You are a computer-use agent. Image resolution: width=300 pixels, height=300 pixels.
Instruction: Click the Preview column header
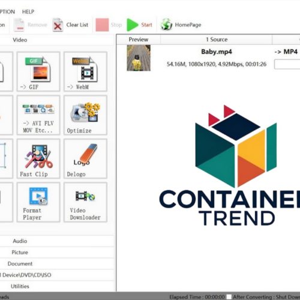pos(139,40)
